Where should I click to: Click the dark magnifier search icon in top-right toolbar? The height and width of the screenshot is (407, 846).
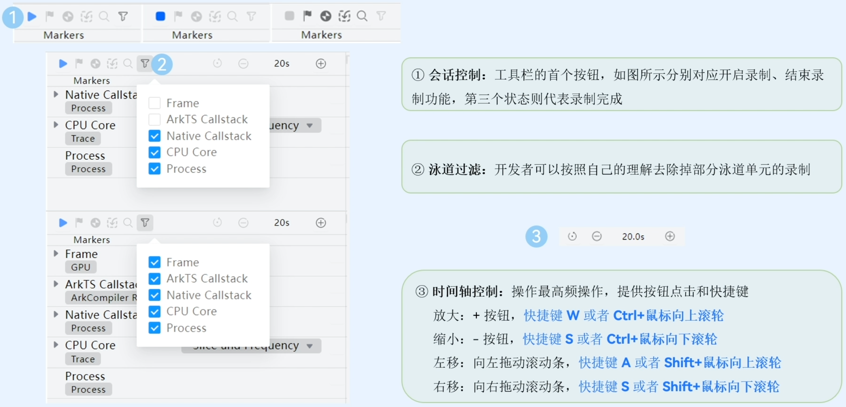click(362, 16)
